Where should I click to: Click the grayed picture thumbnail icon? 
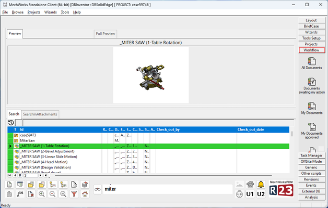pyautogui.click(x=239, y=185)
